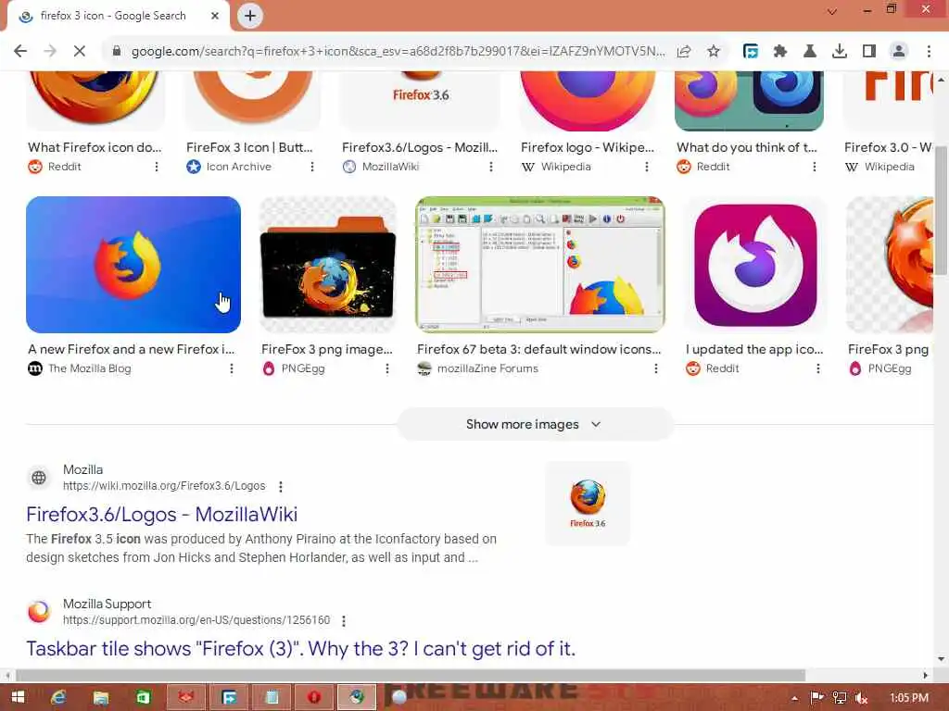More options for What Firefox icon do... result
This screenshot has width=949, height=711.
[x=157, y=167]
